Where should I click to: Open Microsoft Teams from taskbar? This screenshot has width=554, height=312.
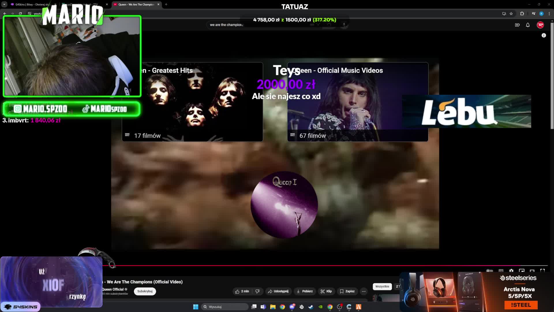(263, 307)
